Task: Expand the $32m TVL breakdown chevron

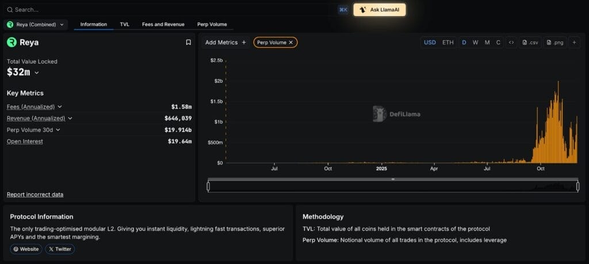Action: click(x=36, y=73)
